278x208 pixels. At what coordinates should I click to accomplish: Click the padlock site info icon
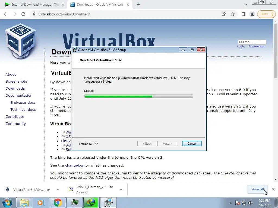34,14
